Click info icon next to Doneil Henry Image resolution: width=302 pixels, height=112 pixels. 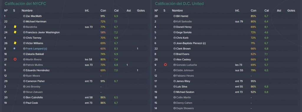(x=175, y=27)
